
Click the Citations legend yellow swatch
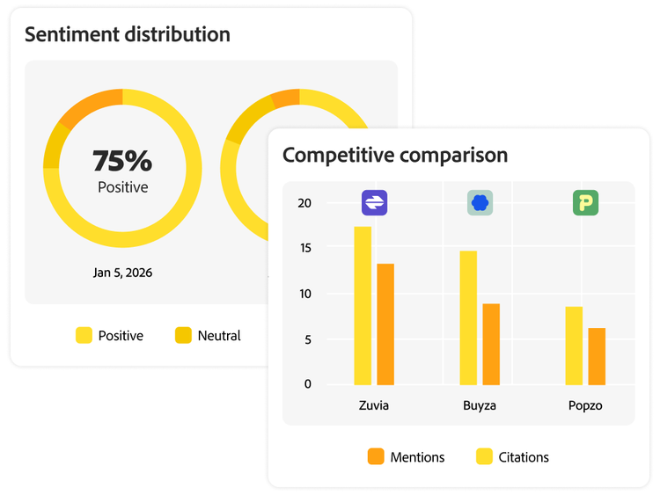coord(484,456)
